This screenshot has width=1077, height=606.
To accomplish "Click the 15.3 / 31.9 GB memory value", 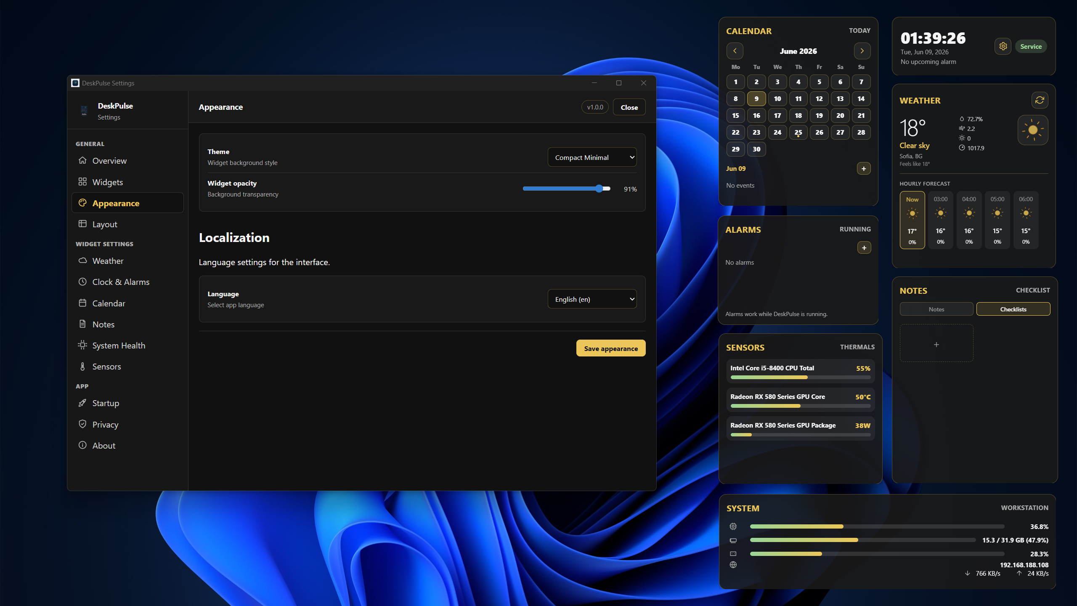I will click(x=1015, y=540).
